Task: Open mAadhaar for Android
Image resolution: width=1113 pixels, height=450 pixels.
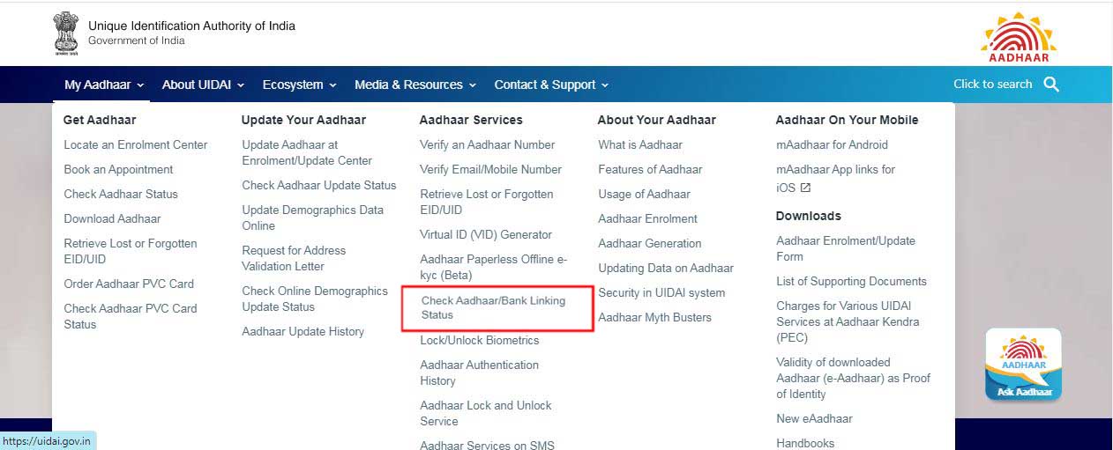Action: click(x=832, y=144)
